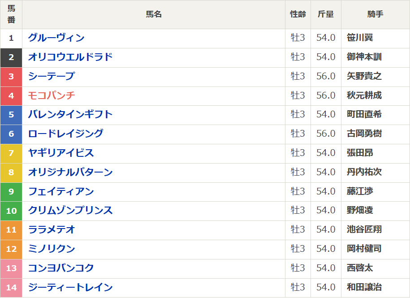Select the red モコパンチ link

point(51,95)
